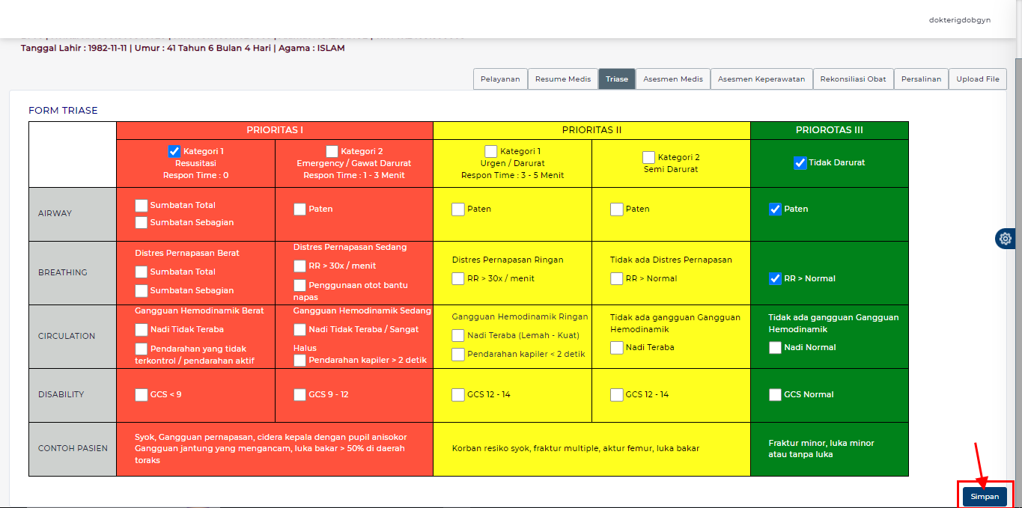
Task: Check Nadi Normal in the green column
Action: pyautogui.click(x=775, y=347)
